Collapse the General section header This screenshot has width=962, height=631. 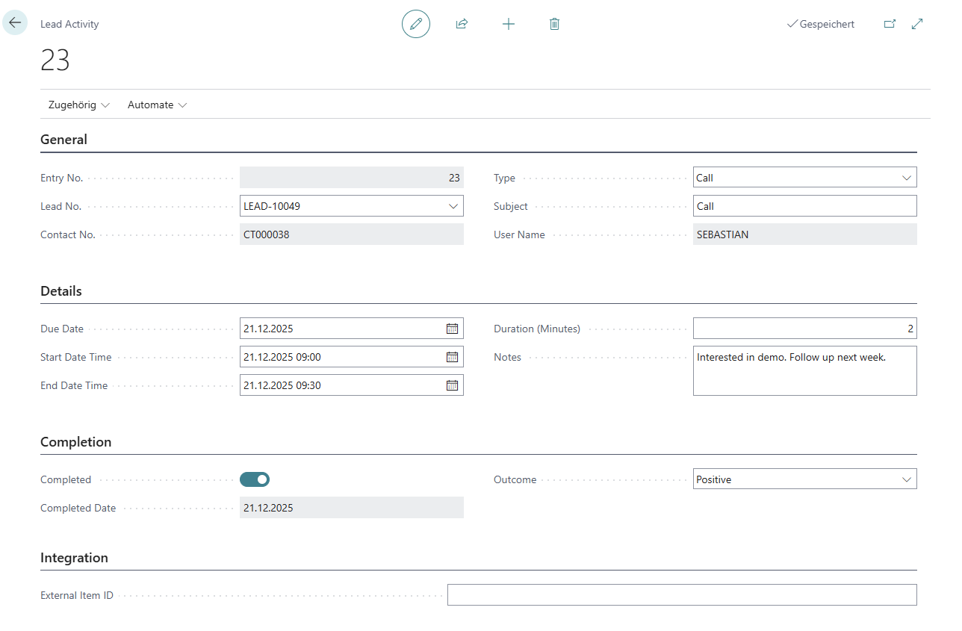pyautogui.click(x=63, y=140)
